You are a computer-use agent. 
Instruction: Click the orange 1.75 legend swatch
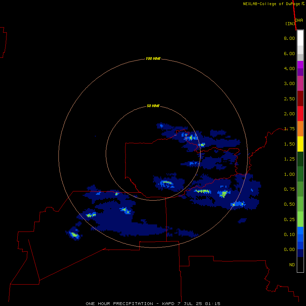300,129
